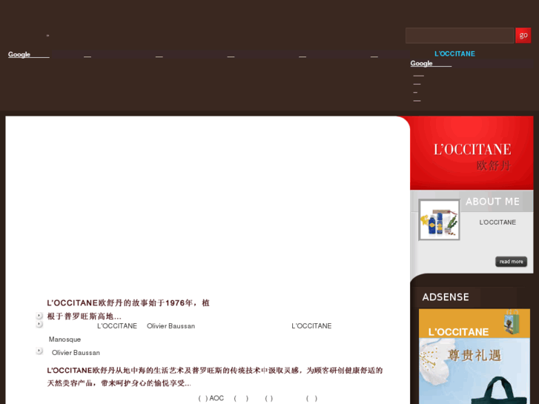Click the ABOUT ME heading
539x404 pixels.
pyautogui.click(x=492, y=202)
